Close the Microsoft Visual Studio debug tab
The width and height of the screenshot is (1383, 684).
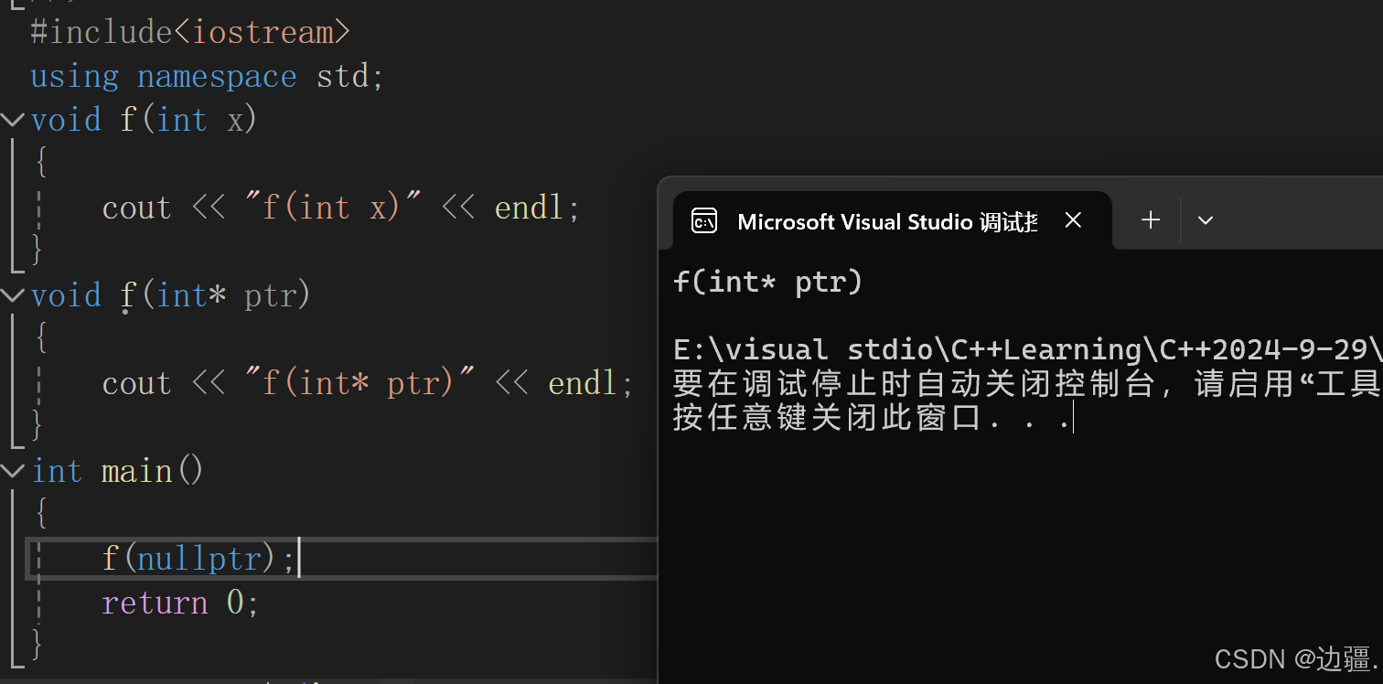tap(1074, 220)
